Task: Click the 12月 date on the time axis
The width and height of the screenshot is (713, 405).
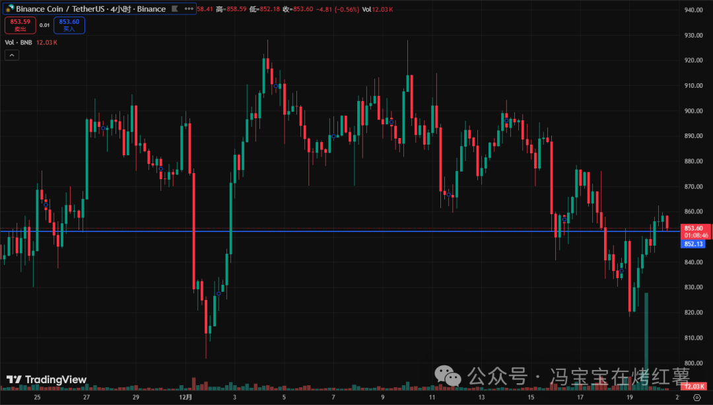Action: pyautogui.click(x=185, y=398)
